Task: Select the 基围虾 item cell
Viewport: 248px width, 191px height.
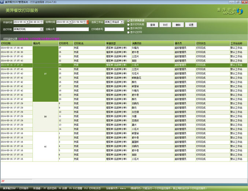Action: [153, 142]
